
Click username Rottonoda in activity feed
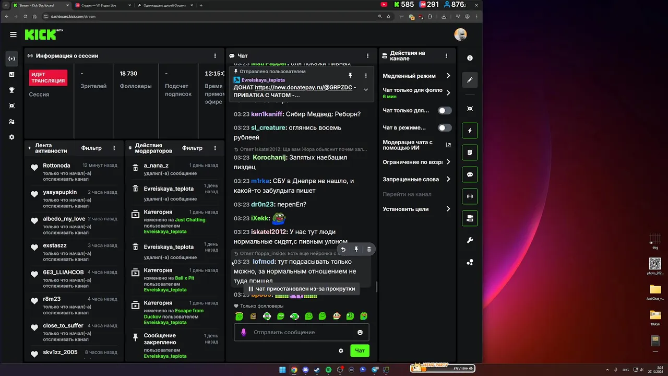[x=56, y=166]
